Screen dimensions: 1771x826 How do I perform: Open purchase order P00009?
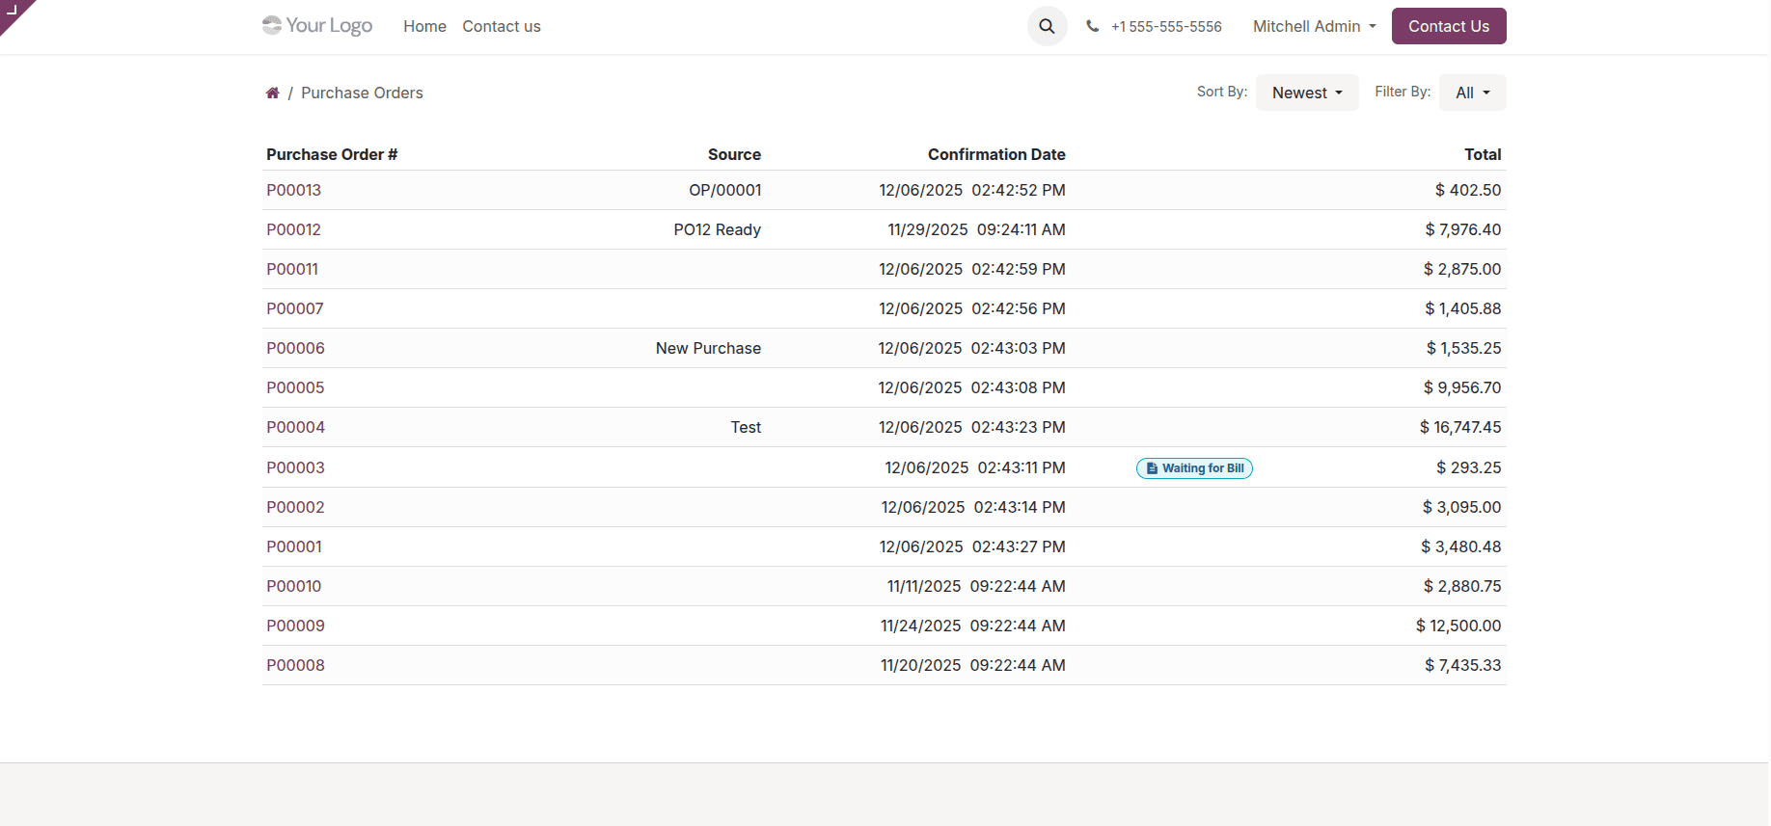coord(296,626)
